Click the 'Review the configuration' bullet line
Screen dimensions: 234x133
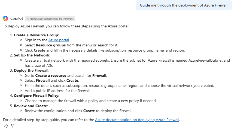click(78, 111)
